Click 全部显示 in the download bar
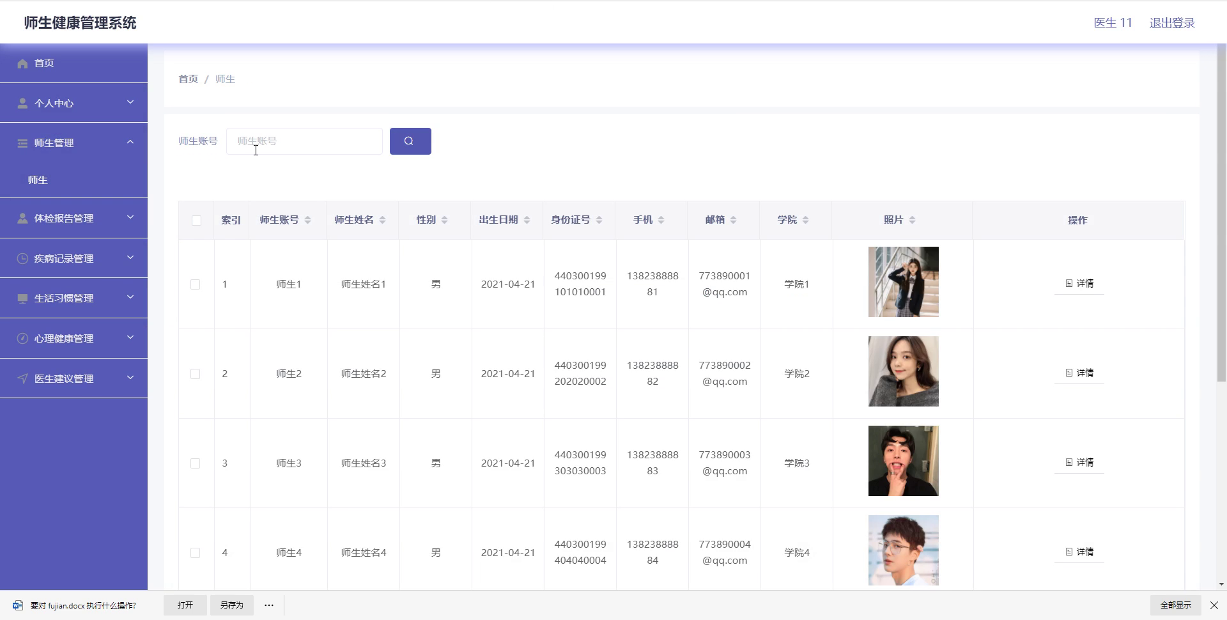This screenshot has height=620, width=1227. click(1176, 605)
